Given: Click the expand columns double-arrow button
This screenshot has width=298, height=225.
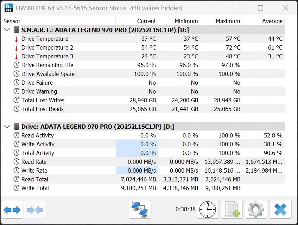Looking at the screenshot, I should (12, 210).
